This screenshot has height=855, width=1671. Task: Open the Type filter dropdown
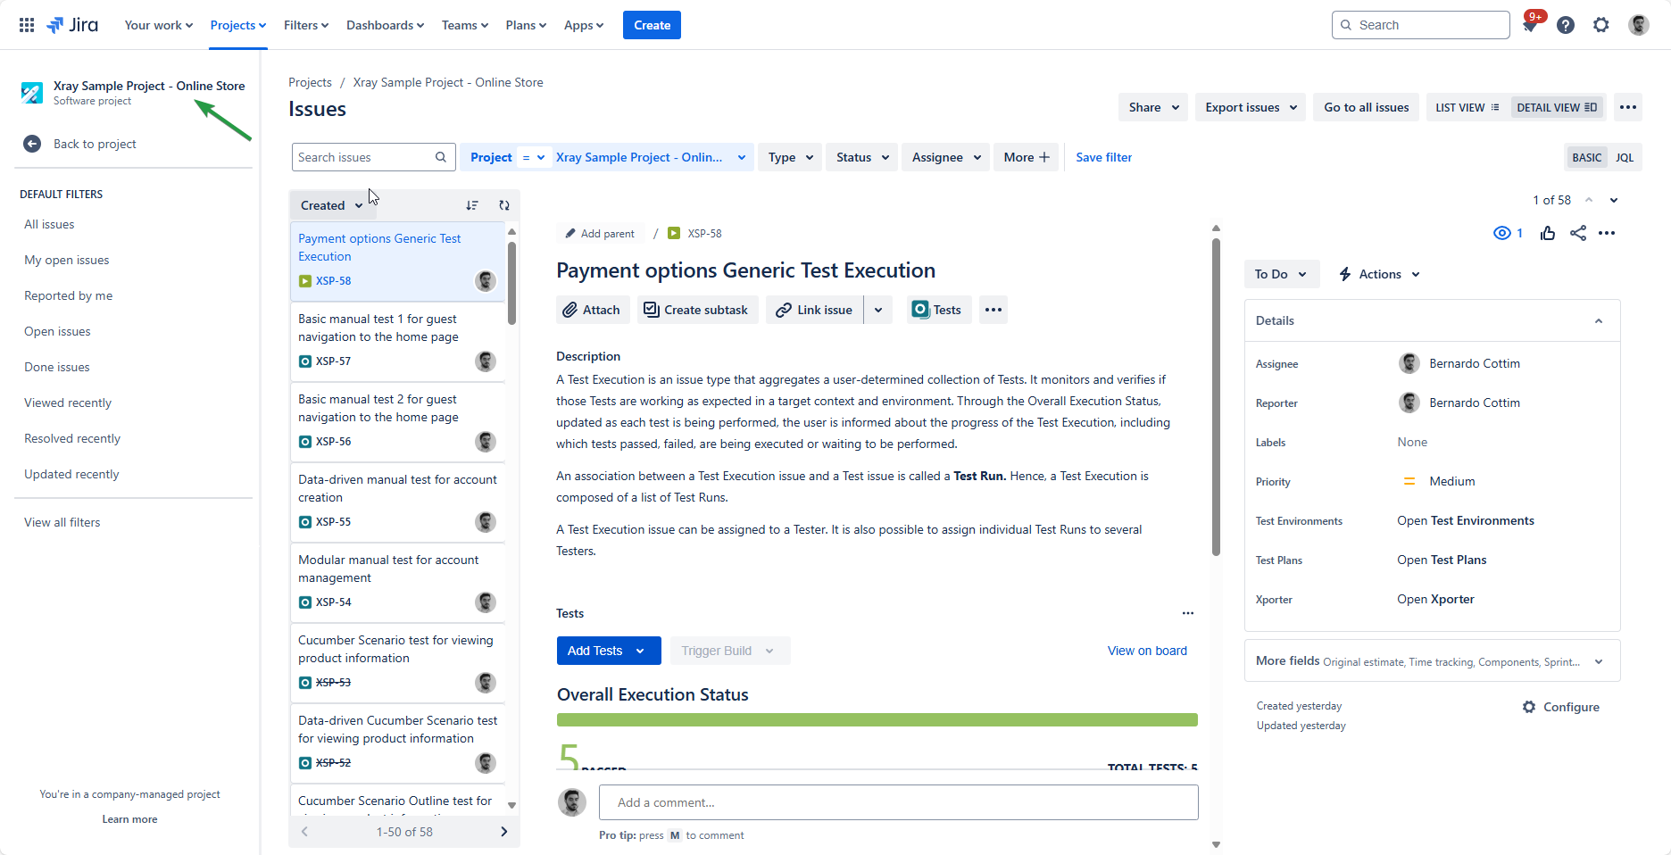791,157
